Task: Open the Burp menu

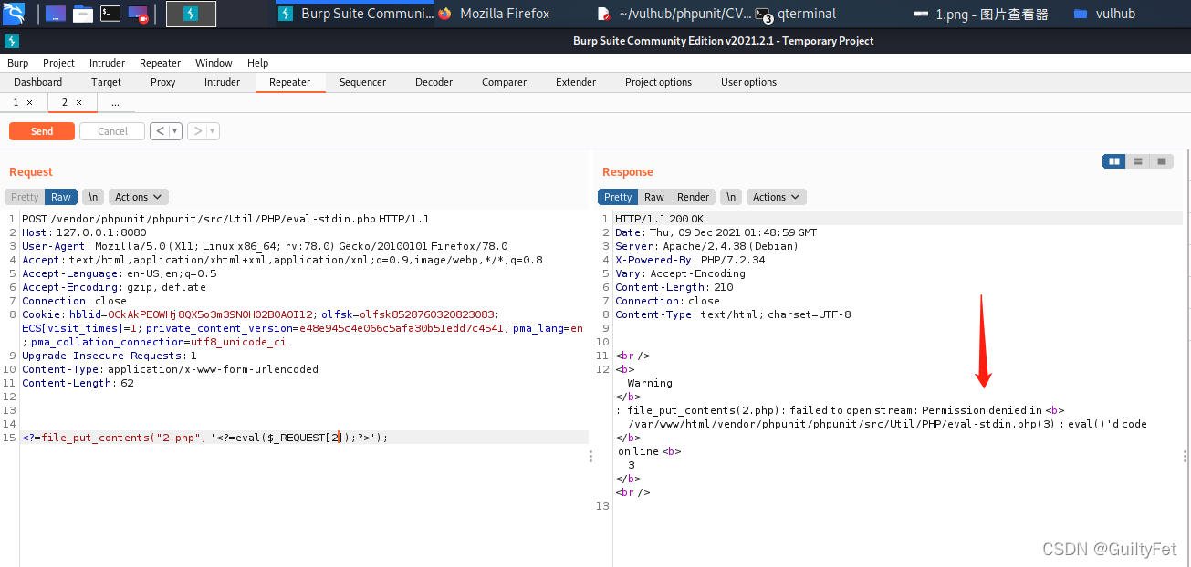Action: click(17, 63)
